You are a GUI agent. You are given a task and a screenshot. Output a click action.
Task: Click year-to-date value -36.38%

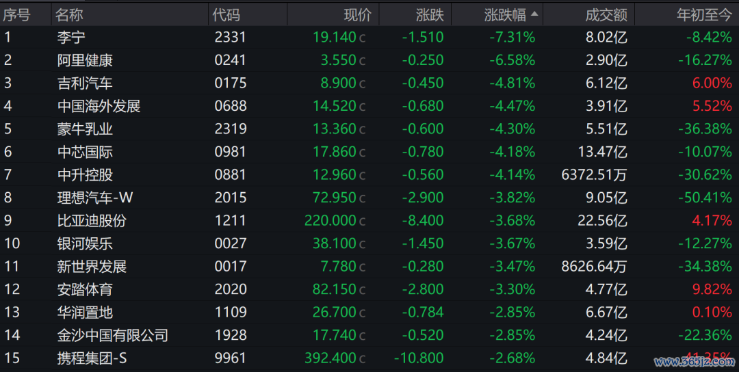[x=705, y=129]
